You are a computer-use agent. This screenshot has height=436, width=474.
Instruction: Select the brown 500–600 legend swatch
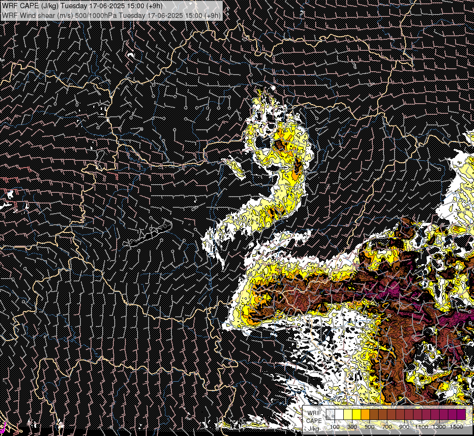374,414
